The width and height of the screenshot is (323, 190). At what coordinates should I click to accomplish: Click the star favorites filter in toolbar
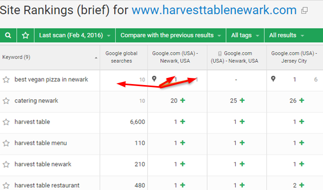(26, 35)
